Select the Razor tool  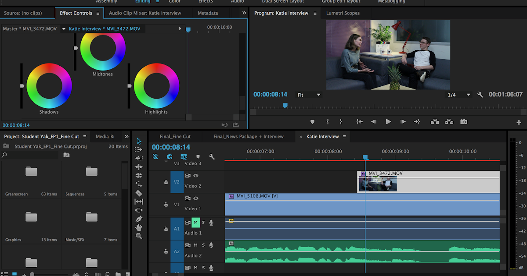[x=139, y=193]
